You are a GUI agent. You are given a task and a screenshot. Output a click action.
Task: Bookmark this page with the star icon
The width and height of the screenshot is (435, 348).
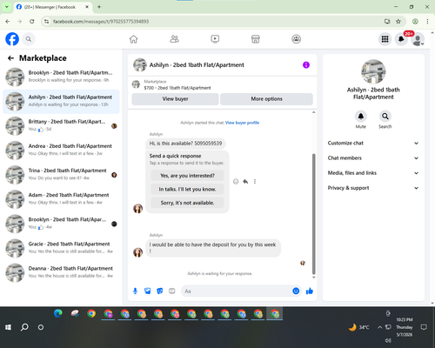(398, 21)
